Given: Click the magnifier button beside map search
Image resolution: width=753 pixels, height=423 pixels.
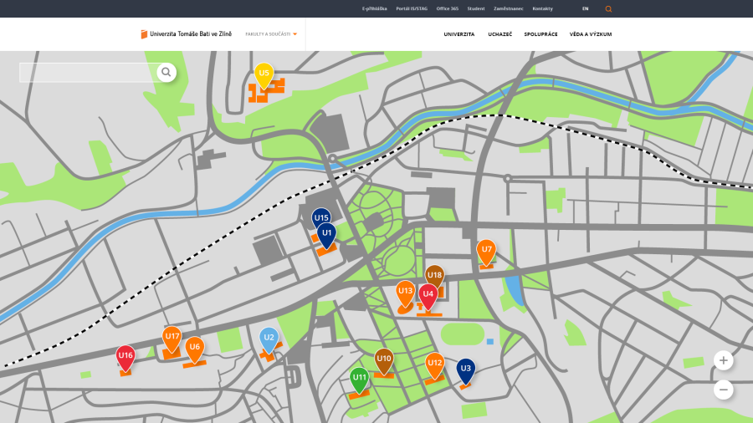Looking at the screenshot, I should [166, 73].
